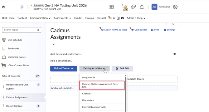Open Cadmus Assignments module in sidebar
Screen dimensions: 209x112
click(x=17, y=97)
